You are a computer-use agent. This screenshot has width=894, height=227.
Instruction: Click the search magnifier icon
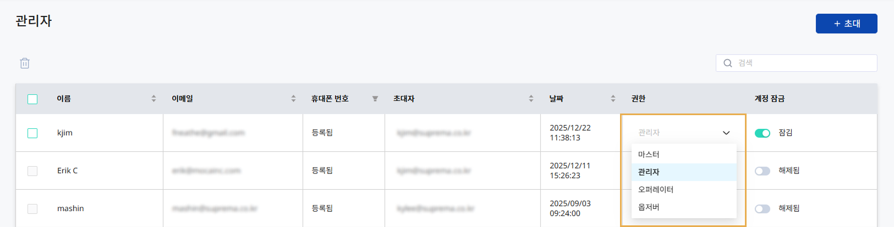(727, 63)
